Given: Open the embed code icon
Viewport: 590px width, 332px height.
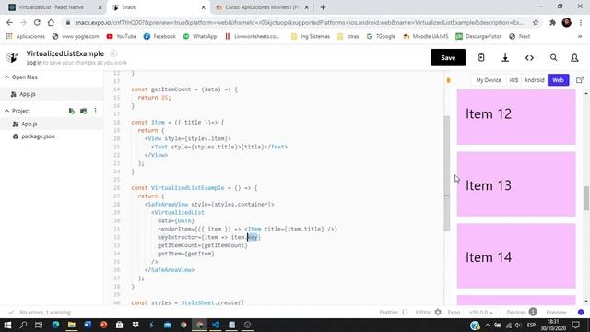Looking at the screenshot, I should 529,57.
